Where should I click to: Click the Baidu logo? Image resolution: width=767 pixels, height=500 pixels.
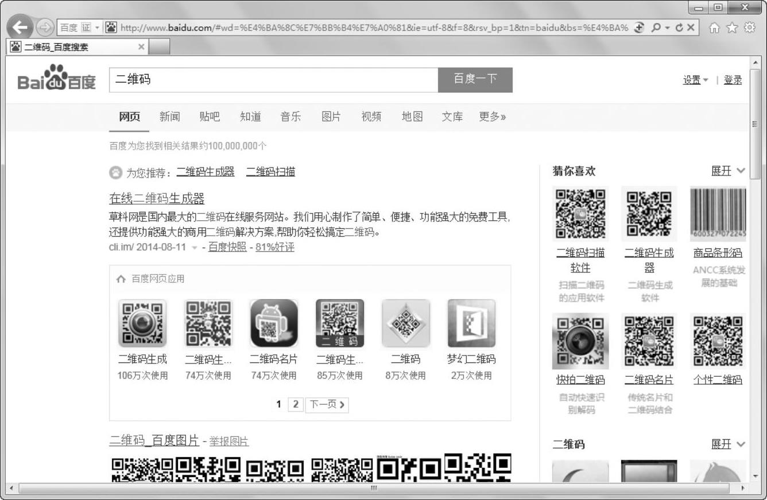pyautogui.click(x=57, y=79)
